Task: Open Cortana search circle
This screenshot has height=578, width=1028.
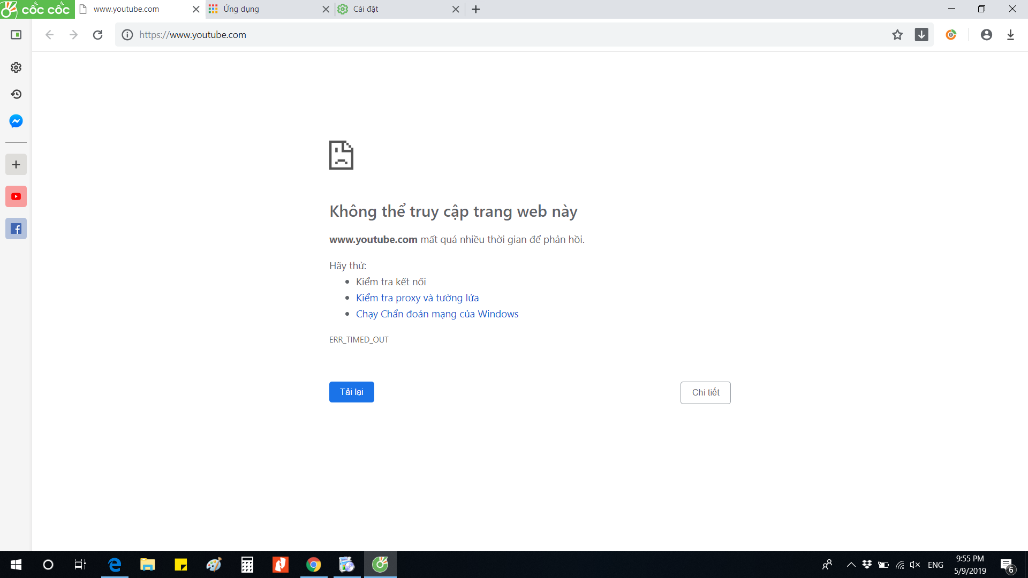Action: click(48, 565)
